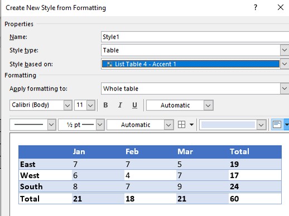This screenshot has width=289, height=216.
Task: Open the Automatic font color picker
Action: [x=208, y=105]
